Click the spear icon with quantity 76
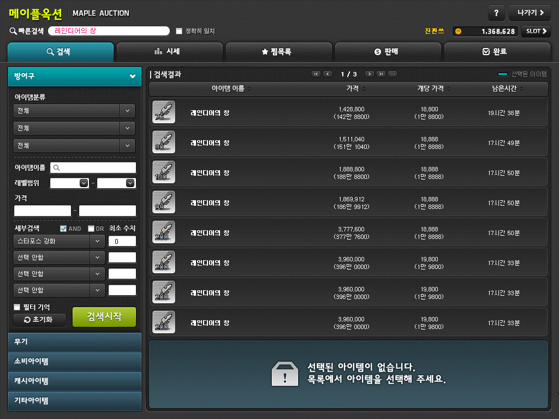Screen dimensions: 559x419 [x=164, y=112]
